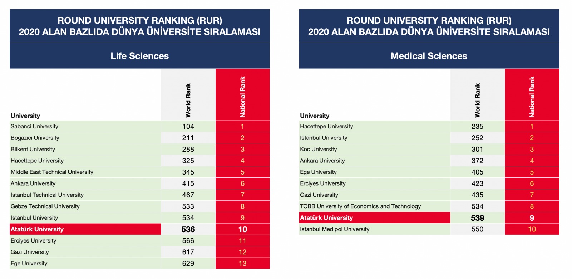The width and height of the screenshot is (572, 279).
Task: Select Istanbul Medipol University row
Action: pos(335,229)
